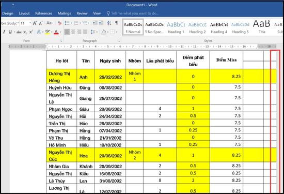The width and height of the screenshot is (284, 194).
Task: Open the Change Case dropdown
Action: pyautogui.click(x=50, y=23)
